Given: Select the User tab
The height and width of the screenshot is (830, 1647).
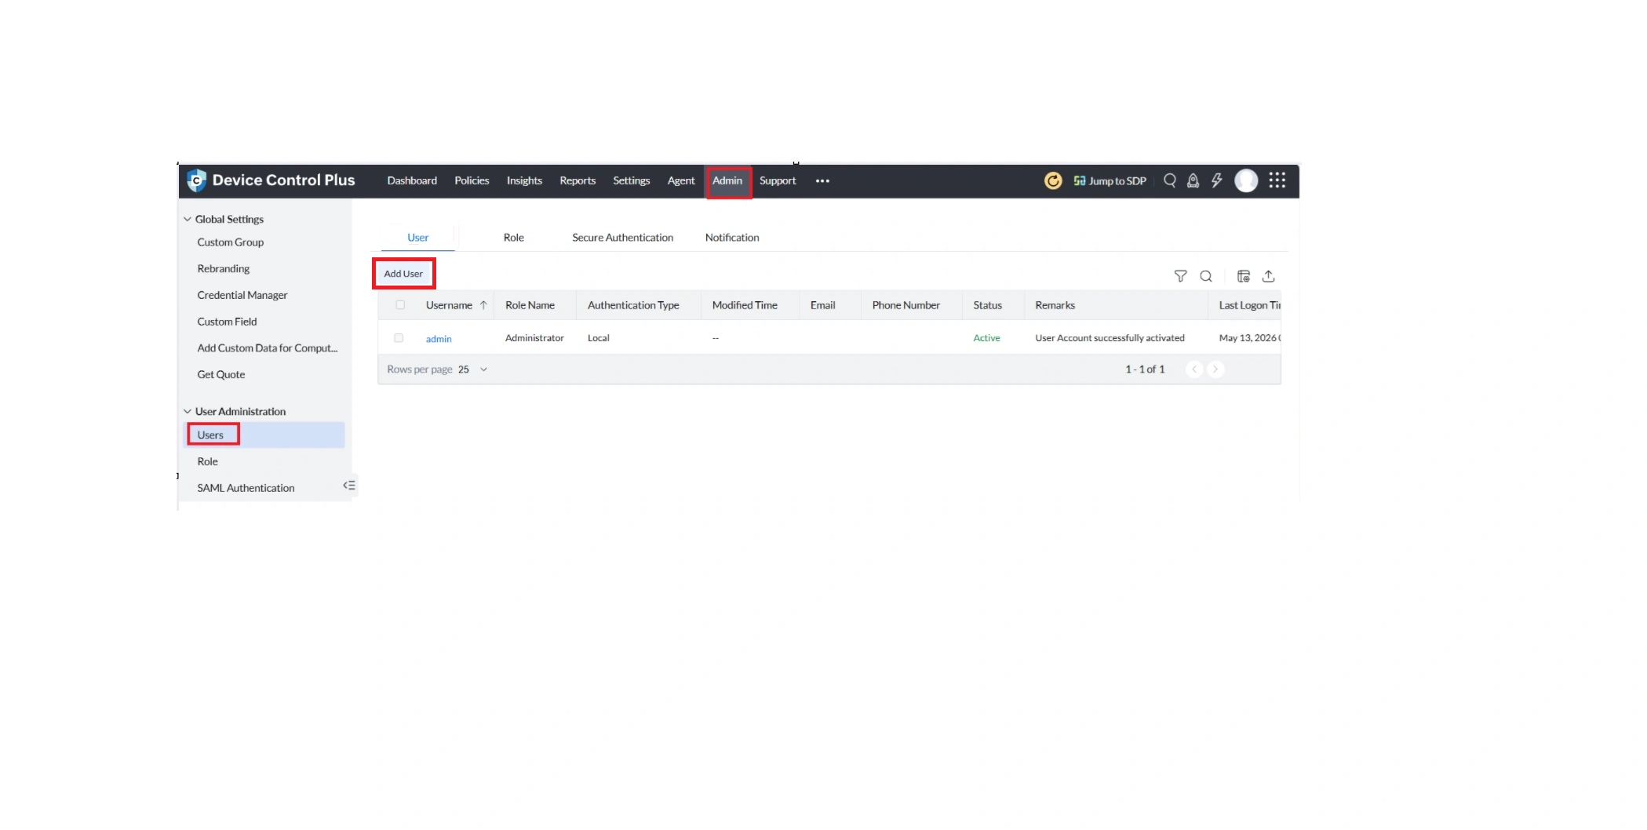Looking at the screenshot, I should point(417,238).
